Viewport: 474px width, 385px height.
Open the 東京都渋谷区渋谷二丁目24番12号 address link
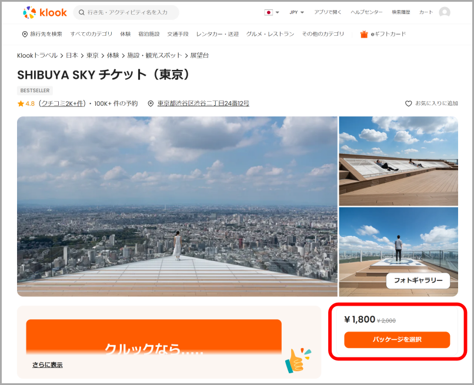(203, 103)
